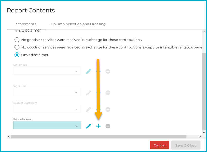Switch to Column Selection and Ordering tab
Image resolution: width=207 pixels, height=152 pixels.
pos(78,24)
